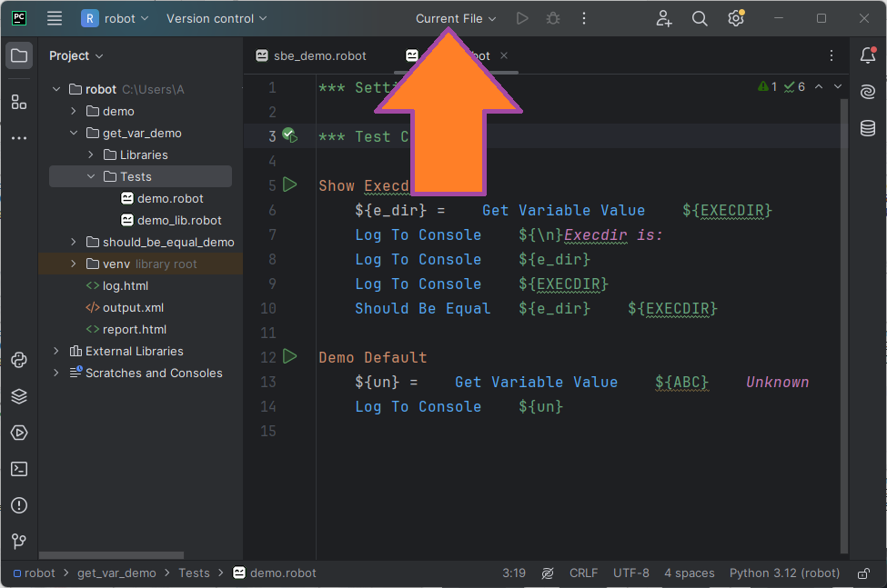Screen dimensions: 887x588
Task: Close the active editor tab
Action: [503, 55]
